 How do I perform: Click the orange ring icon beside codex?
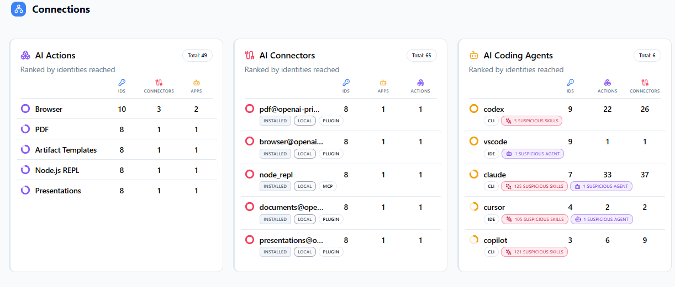(x=474, y=109)
